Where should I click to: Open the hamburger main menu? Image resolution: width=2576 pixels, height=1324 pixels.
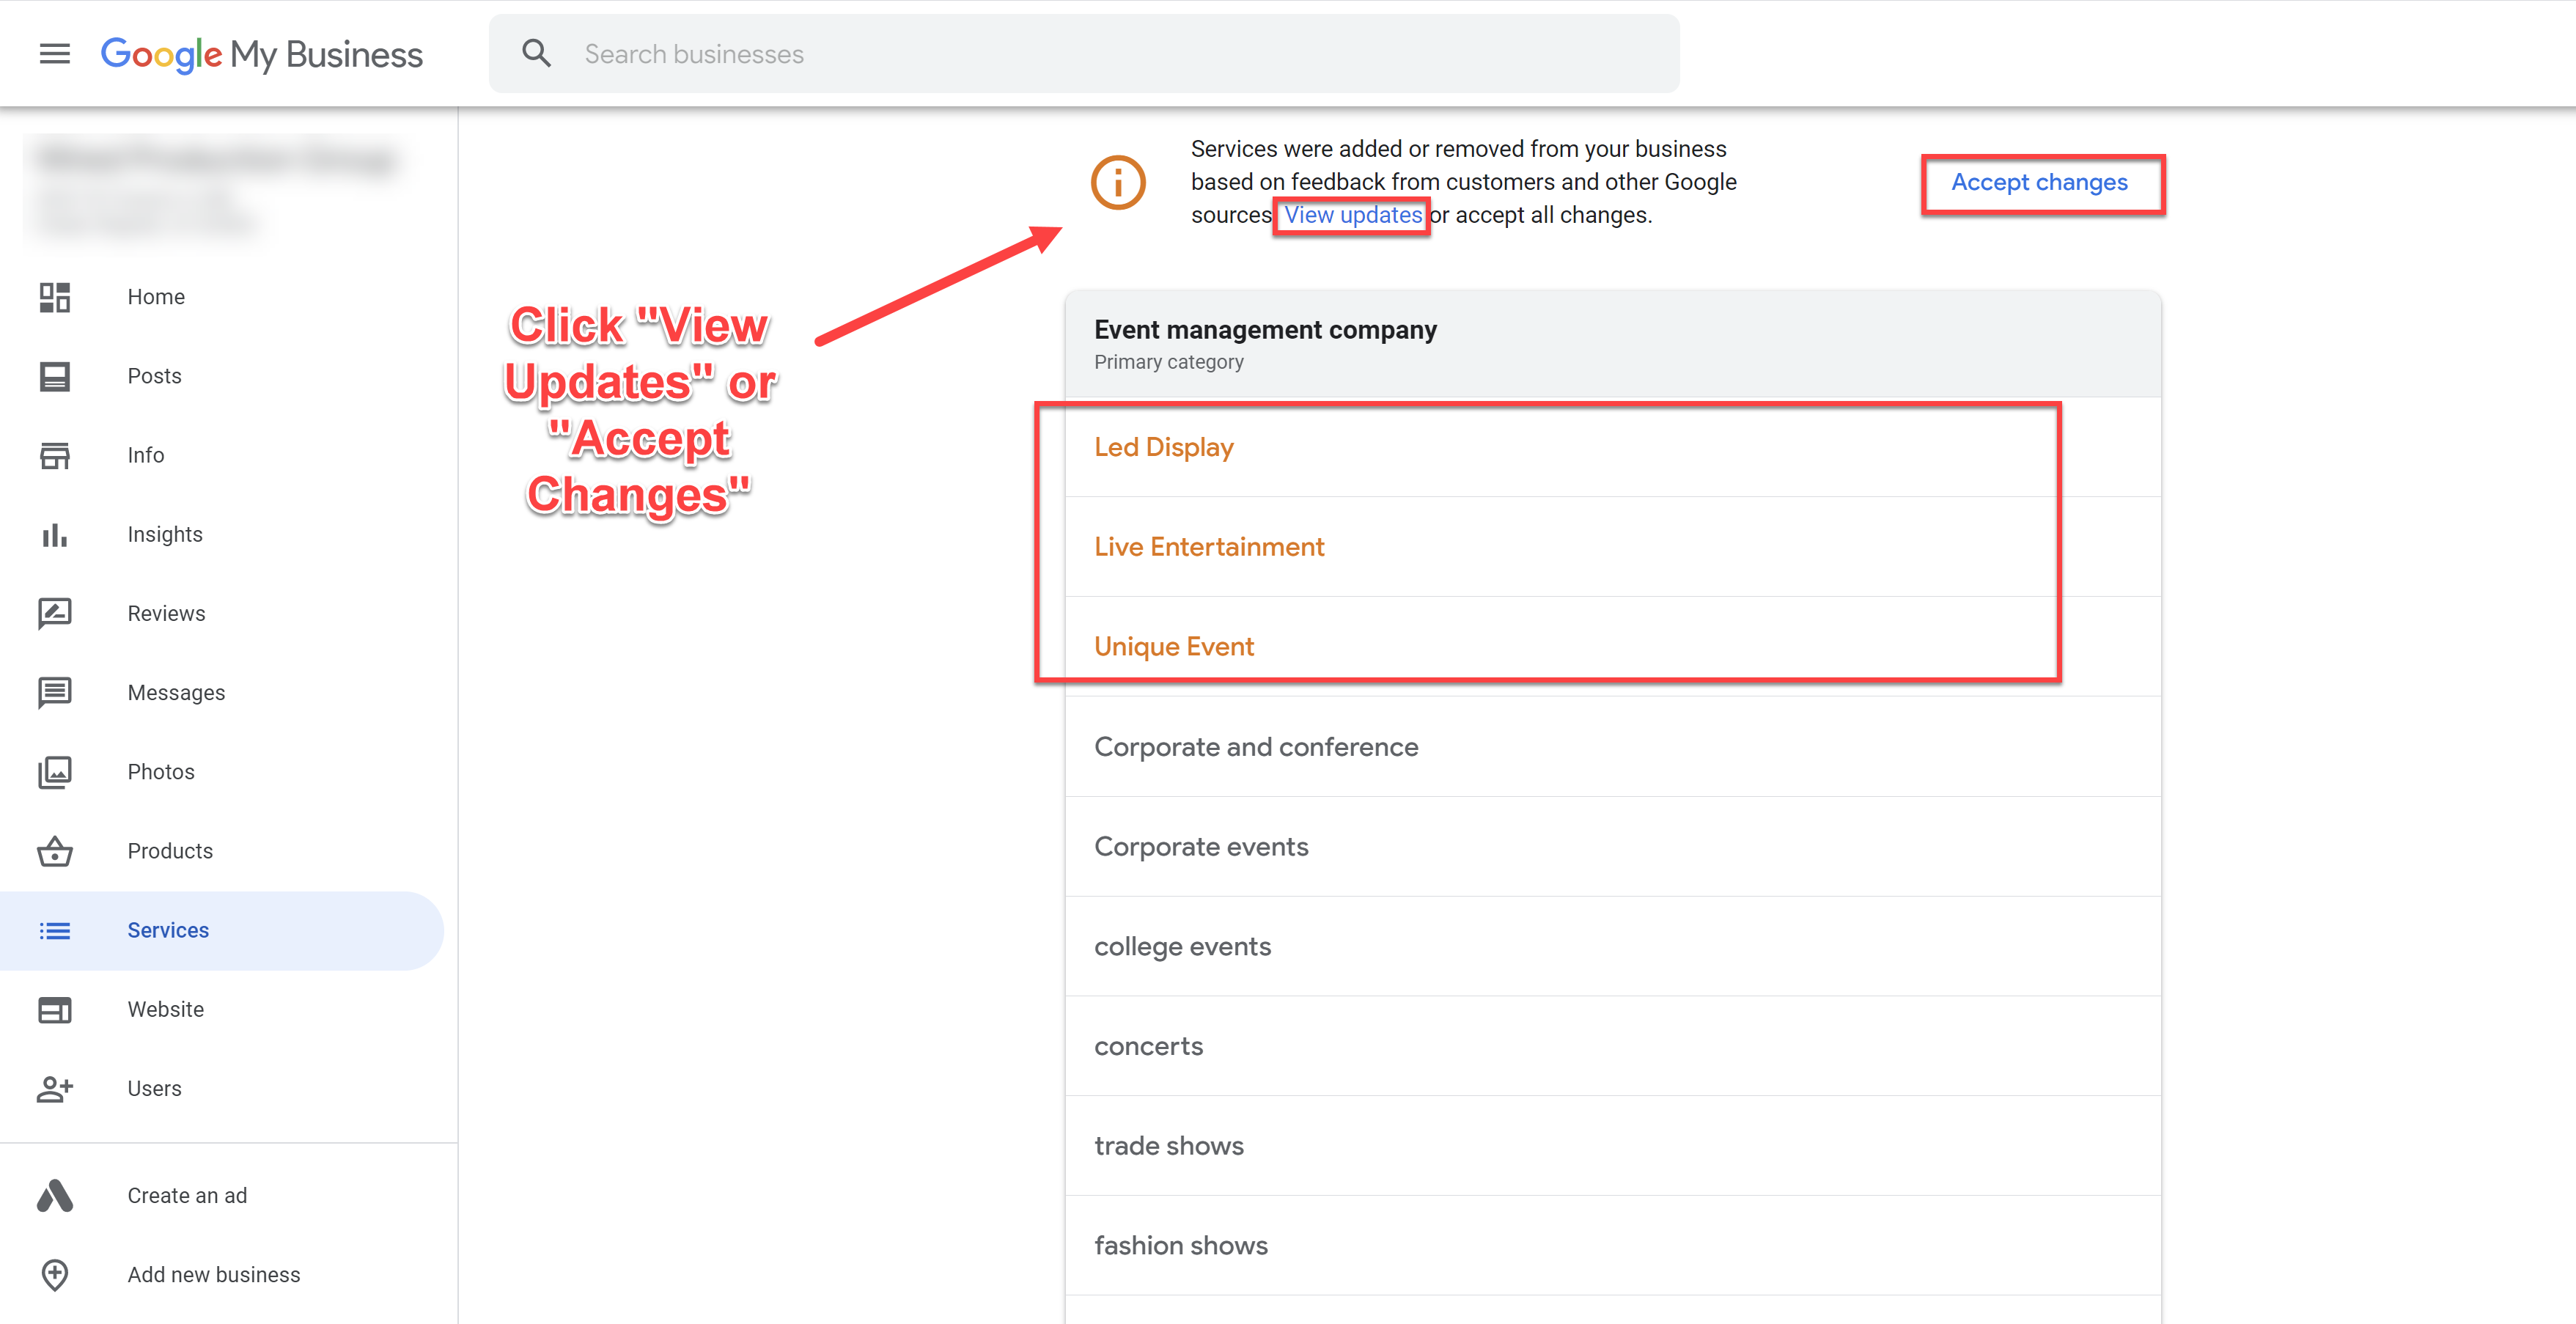click(x=55, y=54)
